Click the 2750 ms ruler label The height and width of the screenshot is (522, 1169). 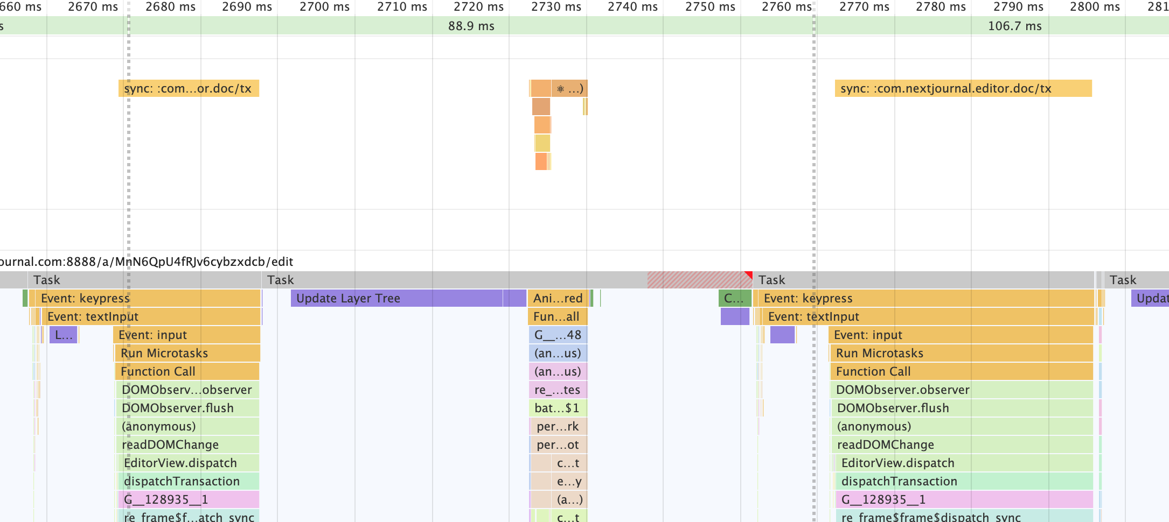tap(710, 7)
